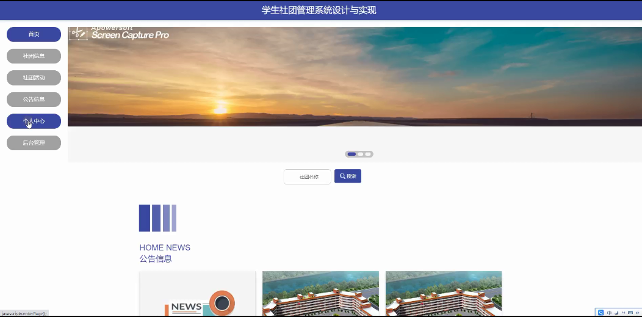Viewport: 642px width, 317px height.
Task: Toggle the 中 Chinese input mode icon
Action: pos(609,313)
